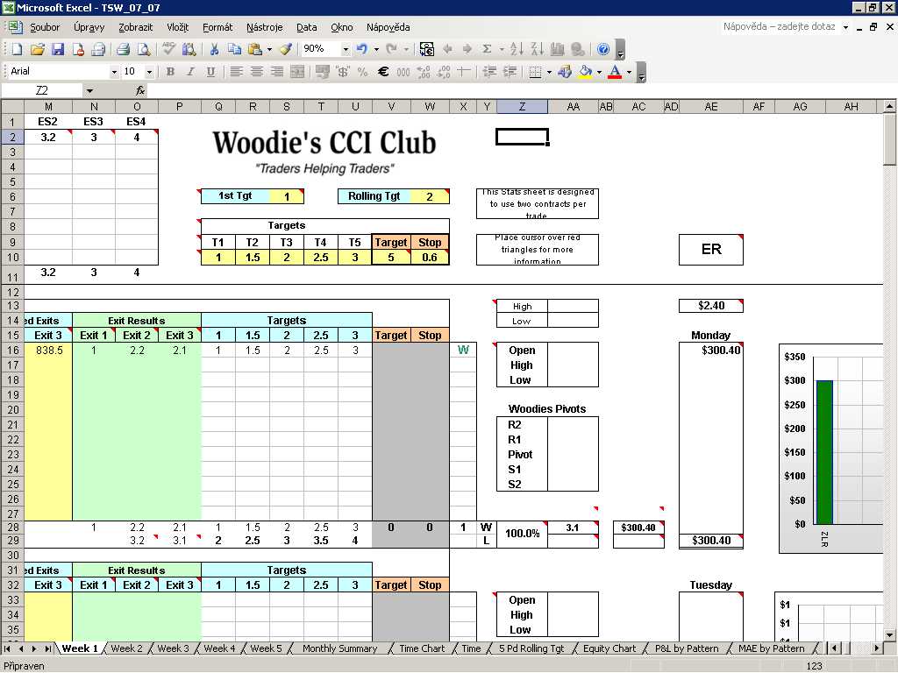The image size is (898, 673).
Task: Open Excel Help question mark icon
Action: (x=603, y=49)
